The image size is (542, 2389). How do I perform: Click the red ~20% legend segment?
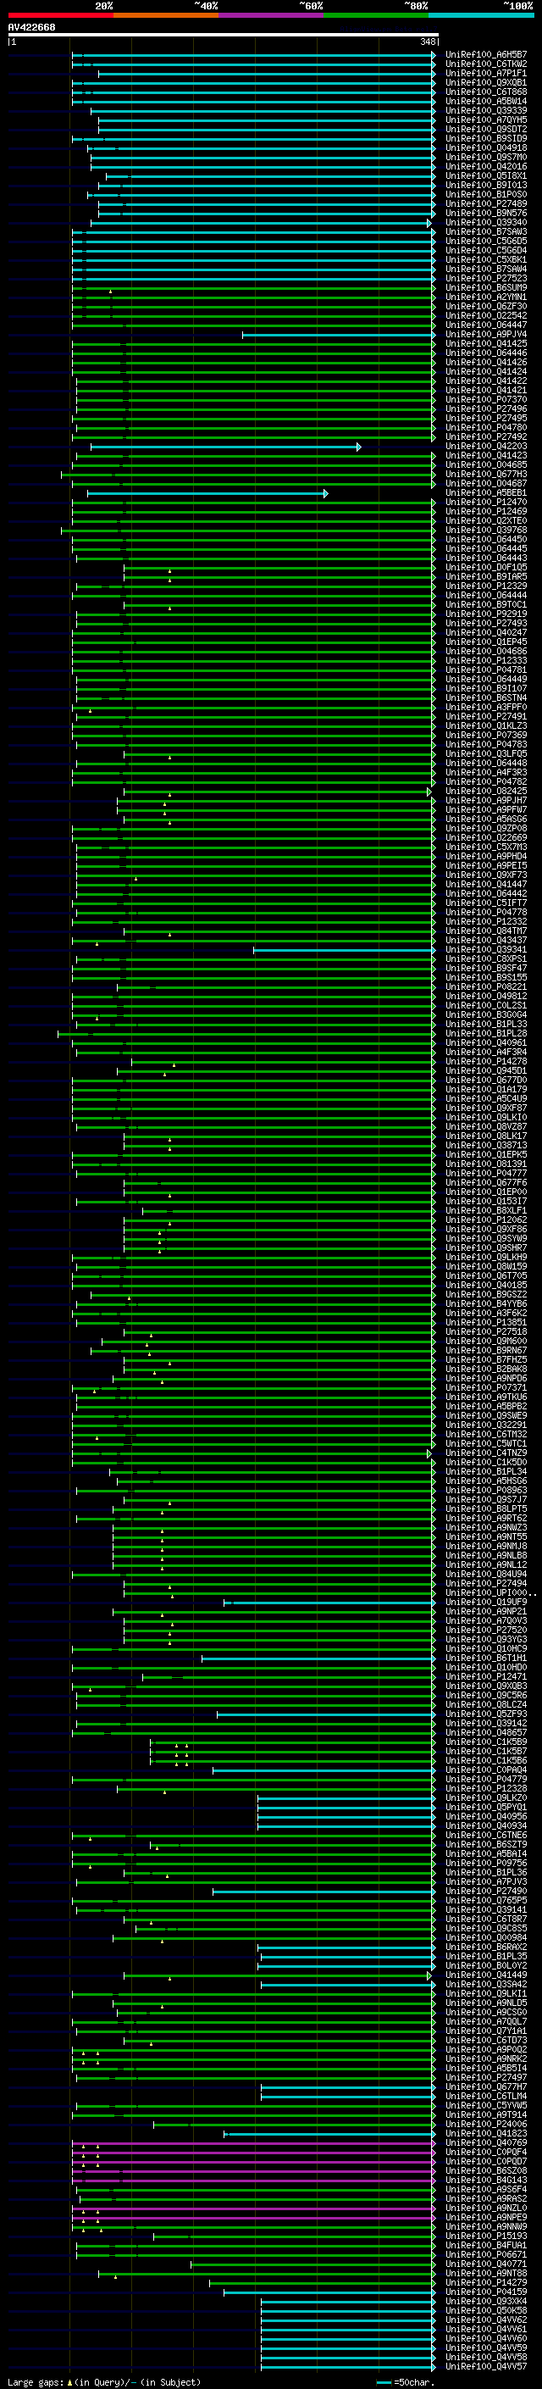point(60,15)
